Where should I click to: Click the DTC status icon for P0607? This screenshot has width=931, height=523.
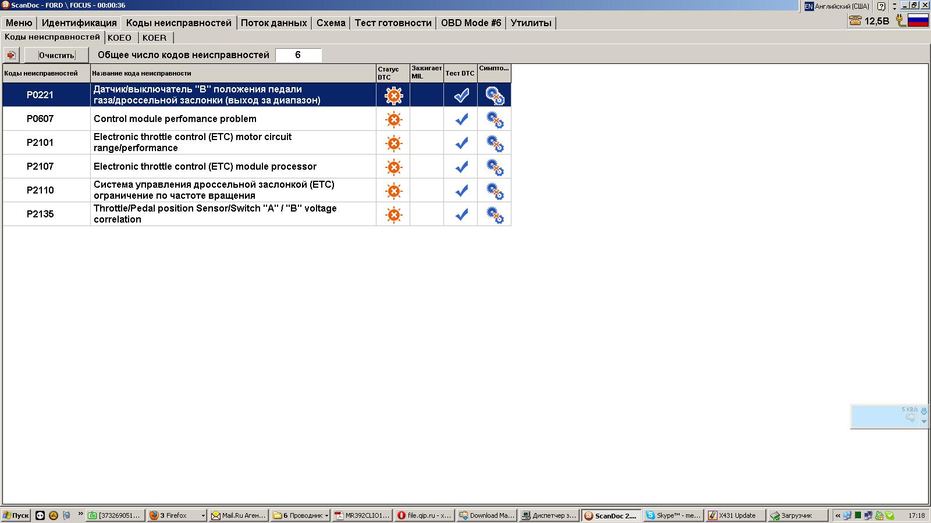[x=394, y=120]
